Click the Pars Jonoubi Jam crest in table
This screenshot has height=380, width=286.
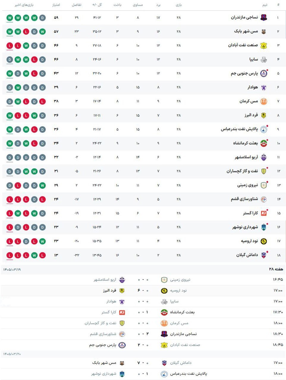point(263,73)
